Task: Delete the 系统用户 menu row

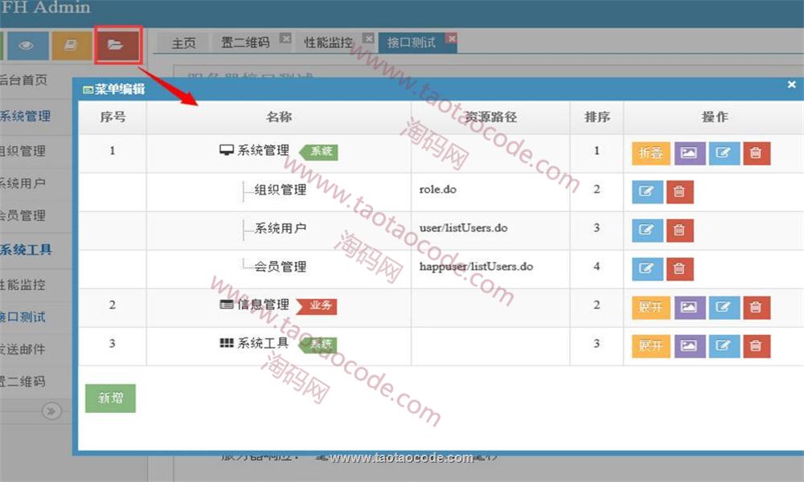Action: tap(679, 230)
